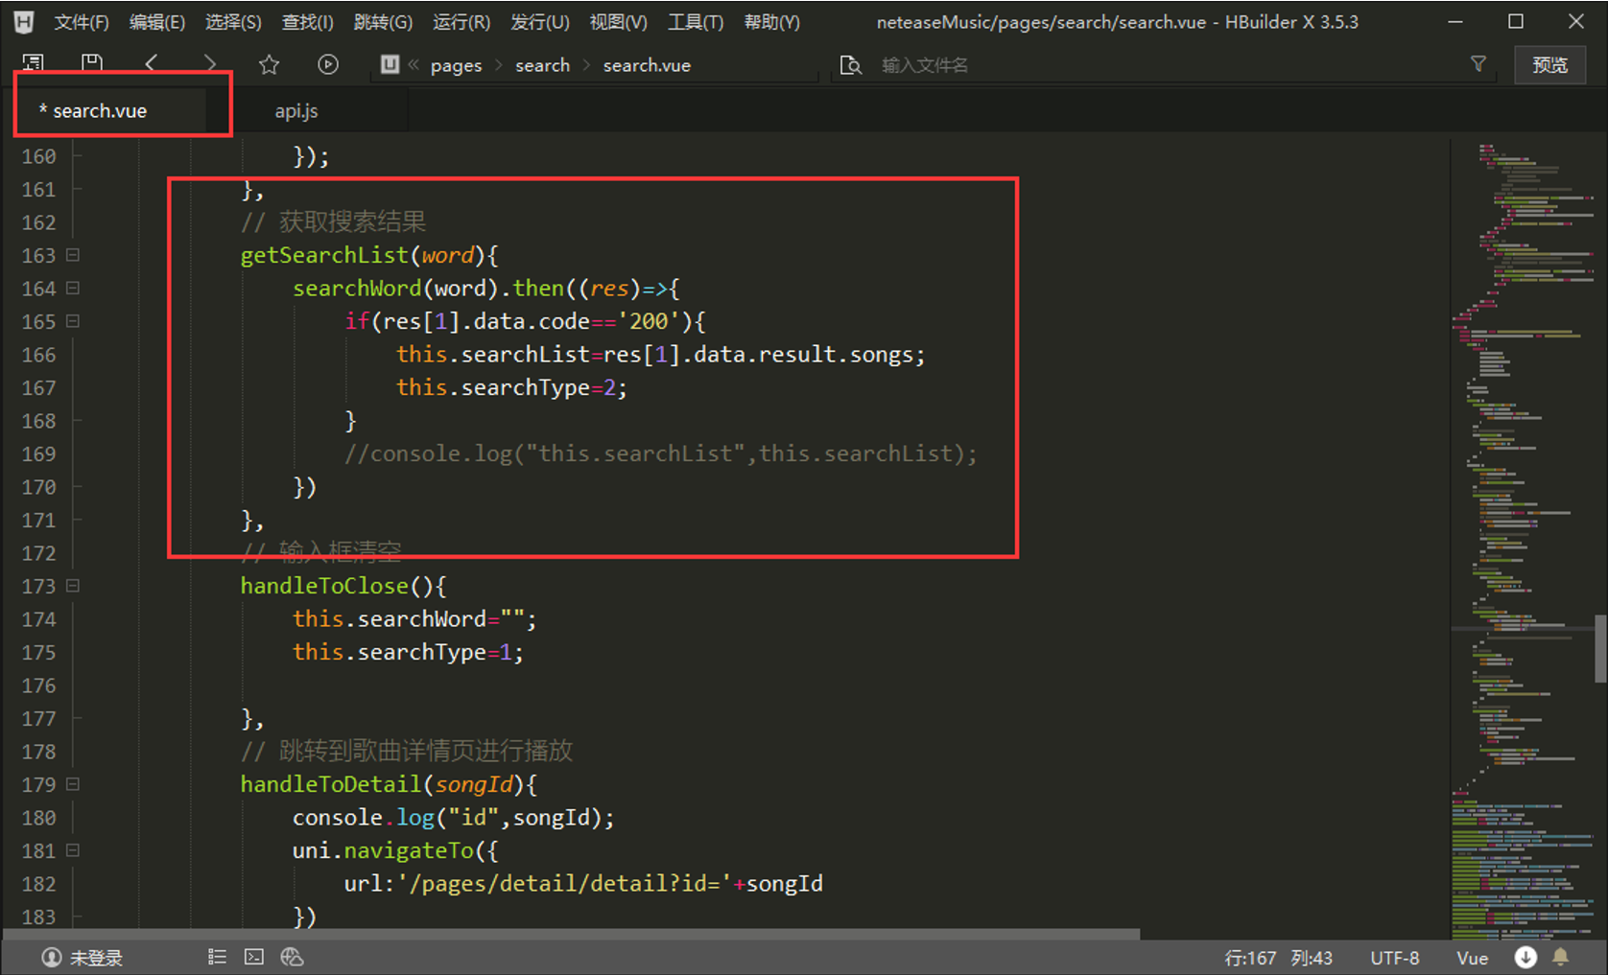Expand the breadcrumb chevron before pages
Viewport: 1608px width, 975px height.
click(414, 65)
